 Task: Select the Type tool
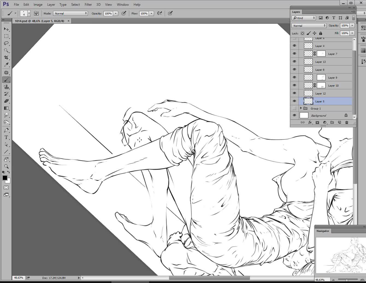[x=6, y=137]
